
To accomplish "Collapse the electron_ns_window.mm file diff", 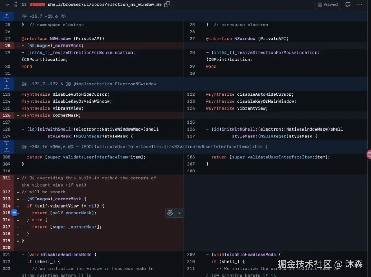I will [8, 4].
